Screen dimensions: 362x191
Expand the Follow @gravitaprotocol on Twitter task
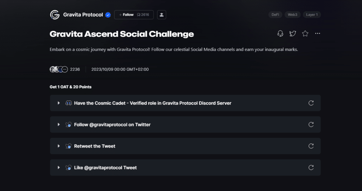(x=59, y=125)
